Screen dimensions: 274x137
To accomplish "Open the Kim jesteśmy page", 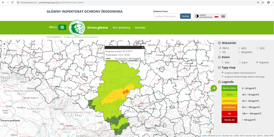I will [121, 28].
